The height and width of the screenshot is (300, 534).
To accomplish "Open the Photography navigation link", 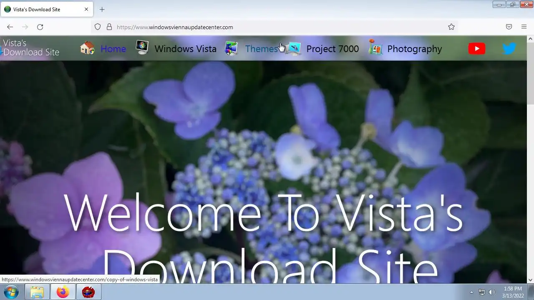I will click(x=415, y=49).
